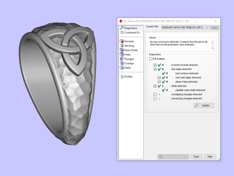This screenshot has width=234, height=176.
Task: Click the Advice message text
Action: 179,43
